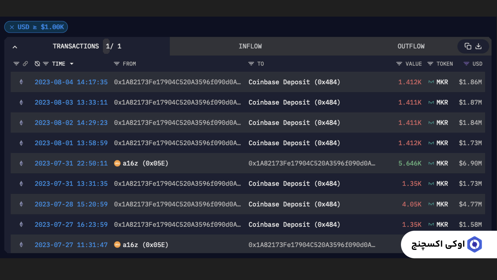Screen dimensions: 497x280
Task: Click the OK Exchange logo badge
Action: (x=474, y=244)
